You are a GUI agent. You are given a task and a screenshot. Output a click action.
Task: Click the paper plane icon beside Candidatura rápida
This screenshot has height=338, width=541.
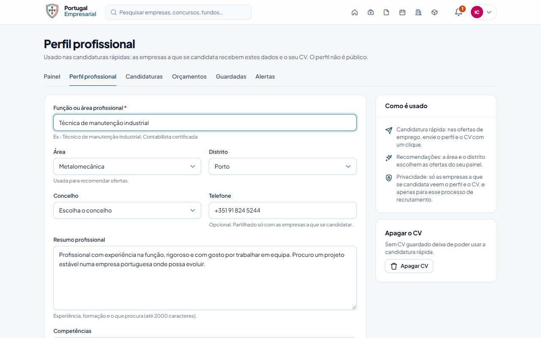[389, 131]
